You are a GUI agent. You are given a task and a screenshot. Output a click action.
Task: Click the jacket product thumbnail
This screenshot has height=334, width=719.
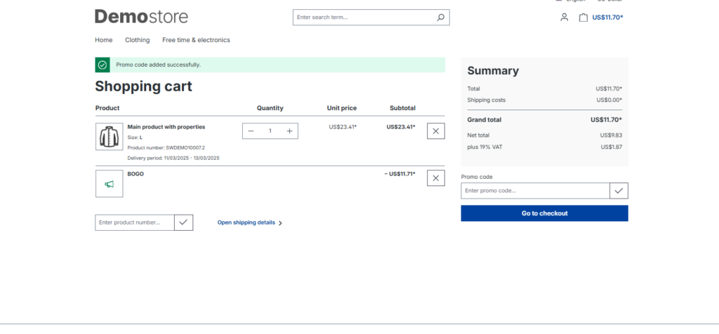(109, 136)
